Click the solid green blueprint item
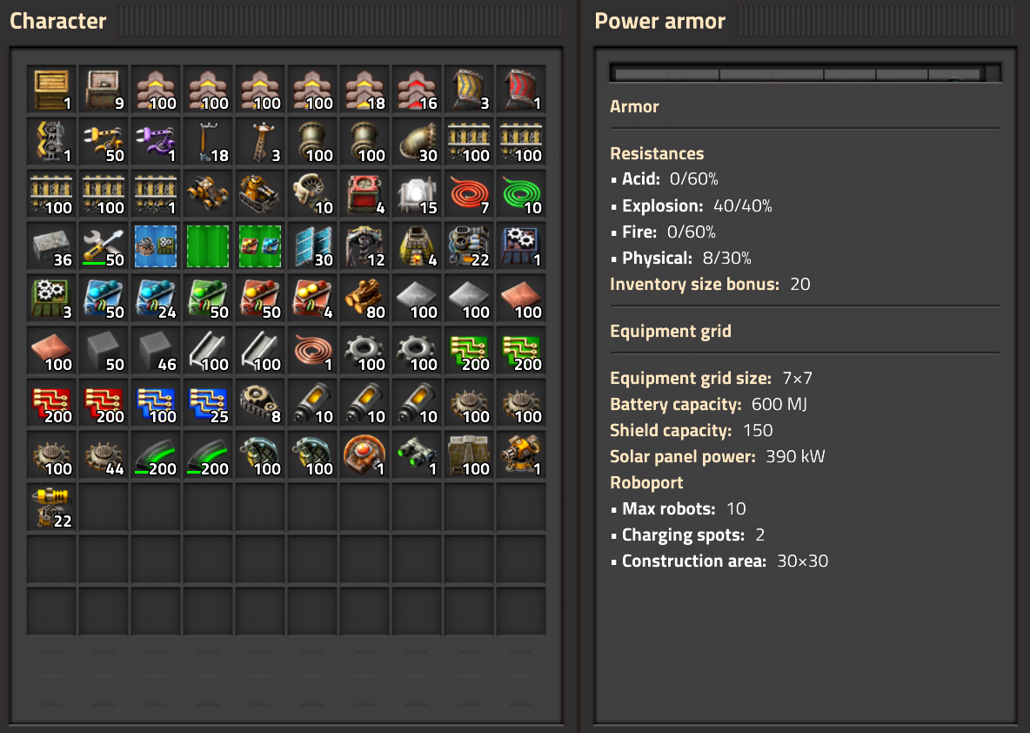This screenshot has width=1030, height=733. [x=208, y=246]
